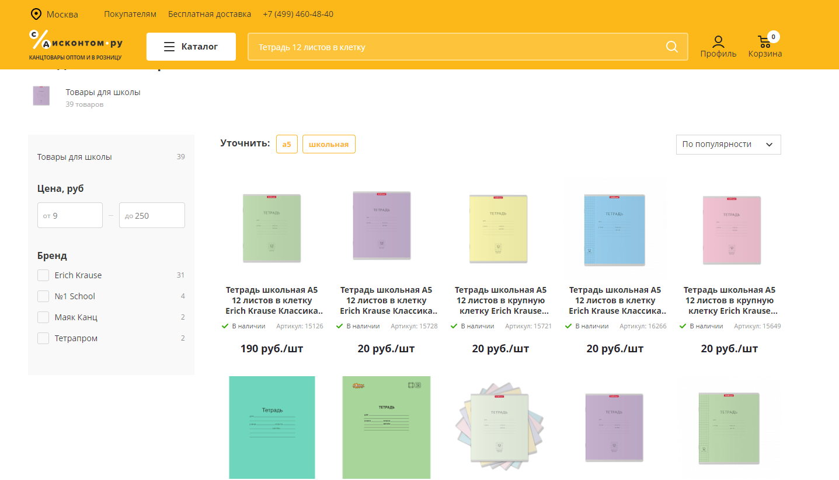The height and width of the screenshot is (480, 839).
Task: Click the phone number +7 (499) 460-48-40
Action: click(x=298, y=14)
